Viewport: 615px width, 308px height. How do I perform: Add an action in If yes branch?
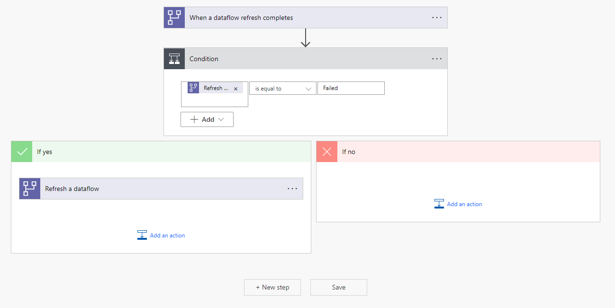[161, 235]
